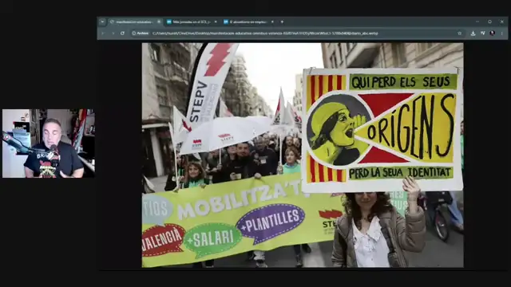Click the webcam overlay of the streamer
511x287 pixels.
coord(49,143)
